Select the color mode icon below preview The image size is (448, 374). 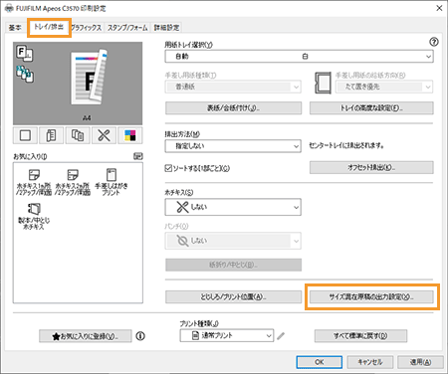point(130,135)
